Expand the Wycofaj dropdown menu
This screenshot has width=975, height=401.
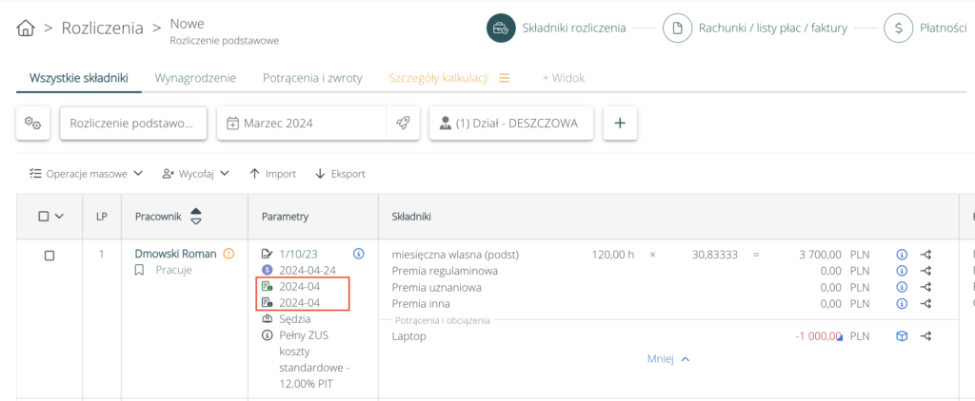click(196, 174)
